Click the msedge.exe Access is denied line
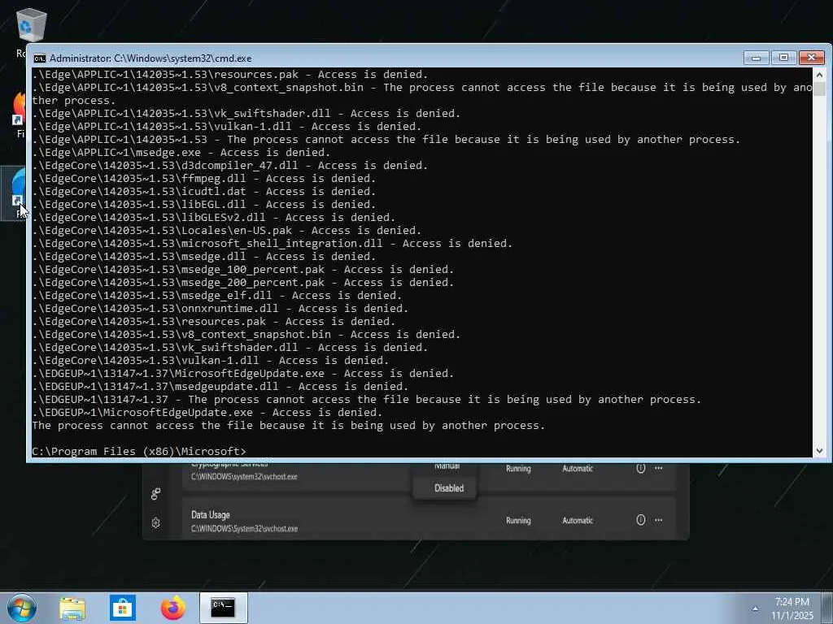833x624 pixels. coord(181,152)
